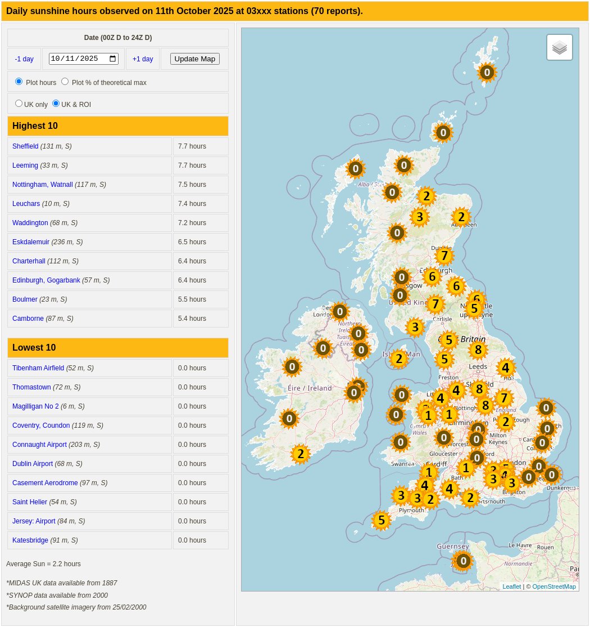The width and height of the screenshot is (590, 627).
Task: Click the sun marker 0 near Londonderry
Action: coord(339,311)
